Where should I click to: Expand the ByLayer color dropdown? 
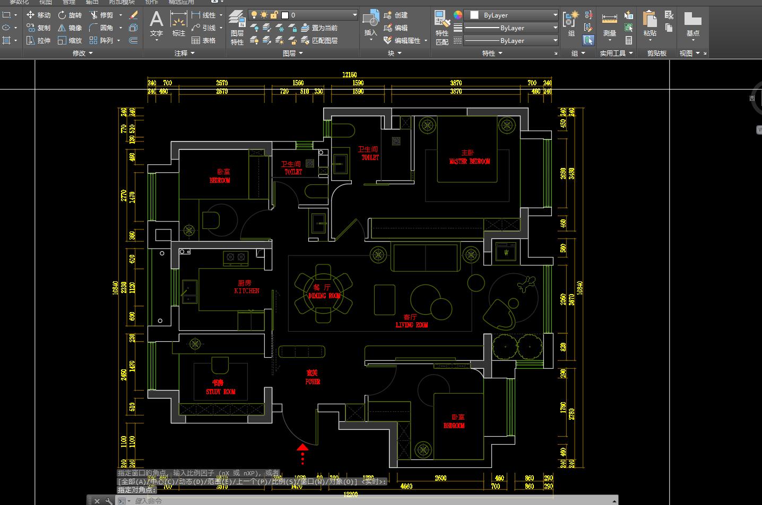tap(512, 15)
